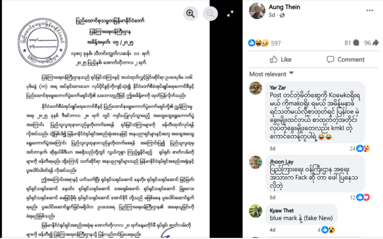Click the comment bubble icon beside 81
This screenshot has width=383, height=239.
coord(356,43)
